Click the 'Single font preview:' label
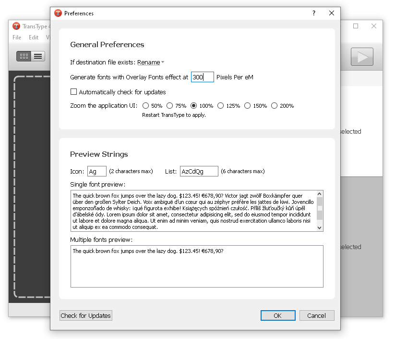 (x=98, y=185)
